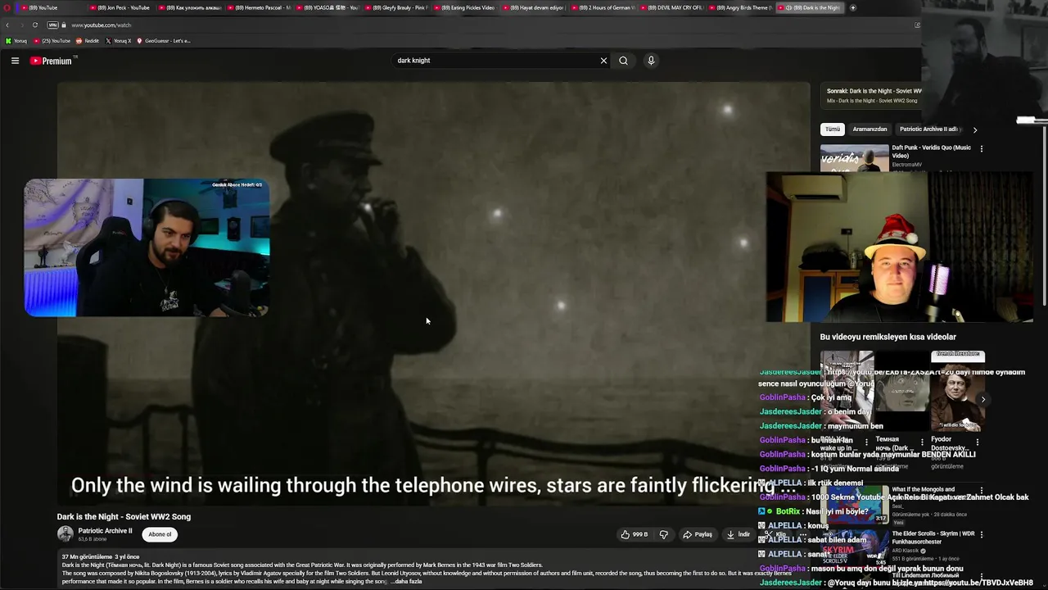1048x590 pixels.
Task: Open options for What if the Mongols video
Action: coord(981,490)
